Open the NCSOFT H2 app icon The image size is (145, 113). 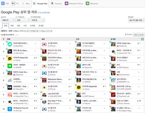[79, 109]
